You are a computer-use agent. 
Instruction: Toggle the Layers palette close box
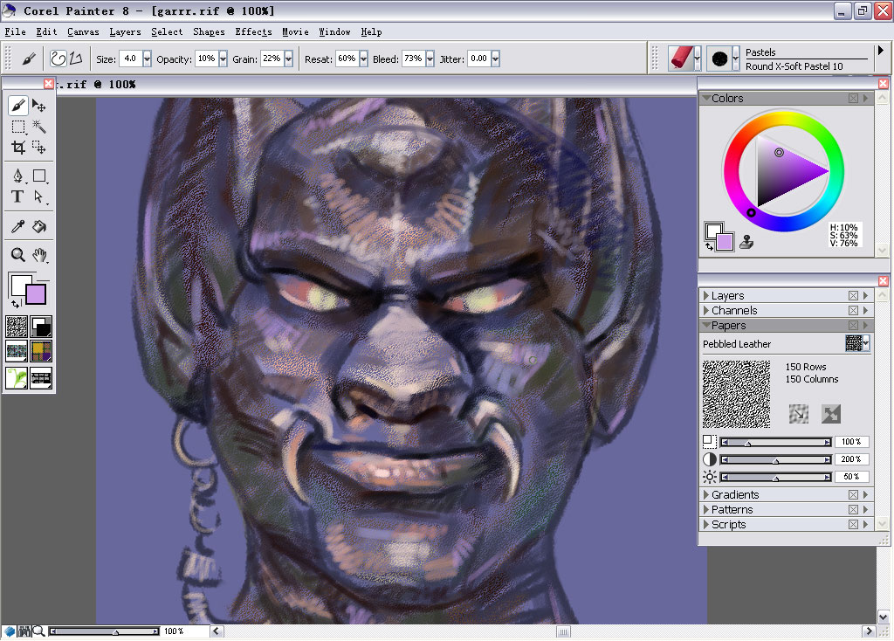click(x=853, y=295)
